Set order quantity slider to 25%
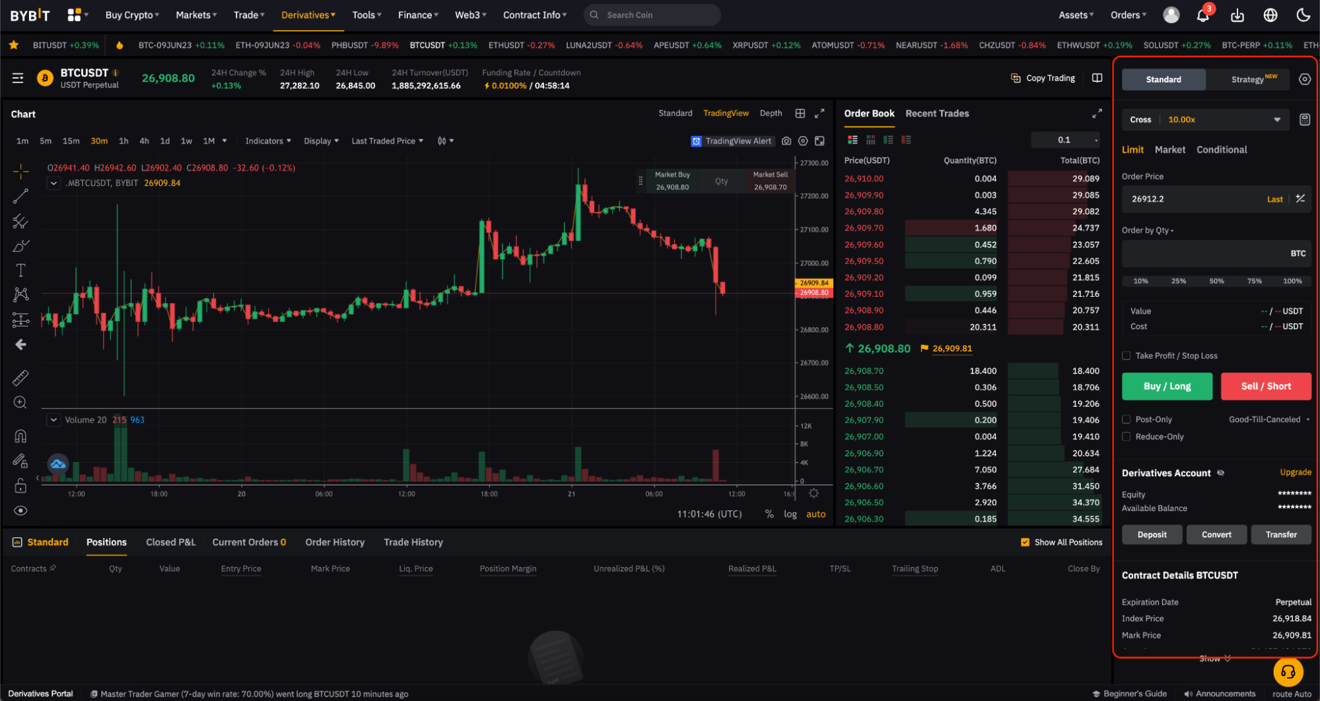 (x=1179, y=281)
